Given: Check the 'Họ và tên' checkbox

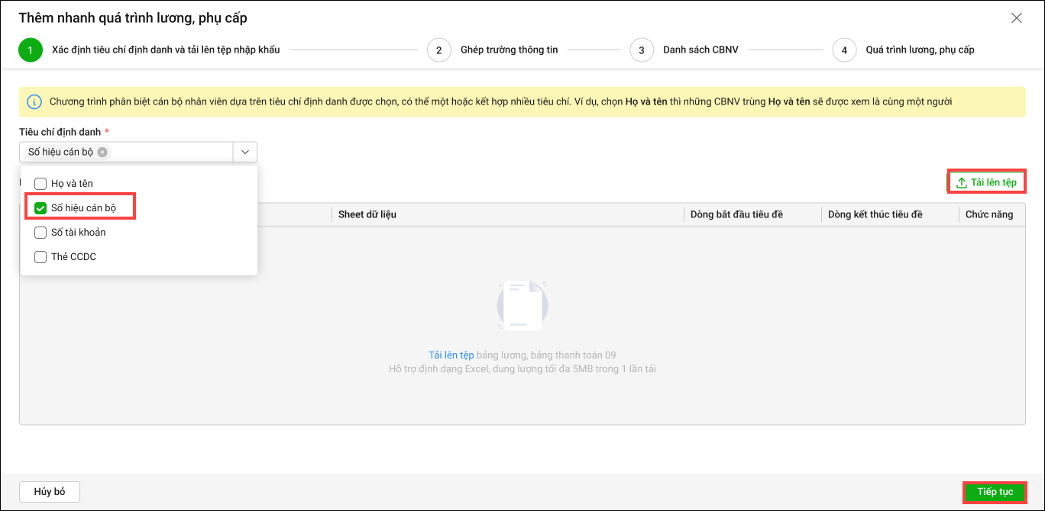Looking at the screenshot, I should point(41,184).
